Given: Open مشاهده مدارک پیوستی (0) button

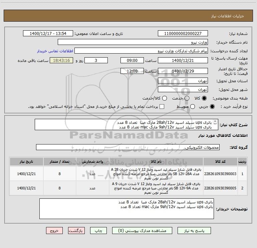Looking at the screenshot, I should 142,230.
